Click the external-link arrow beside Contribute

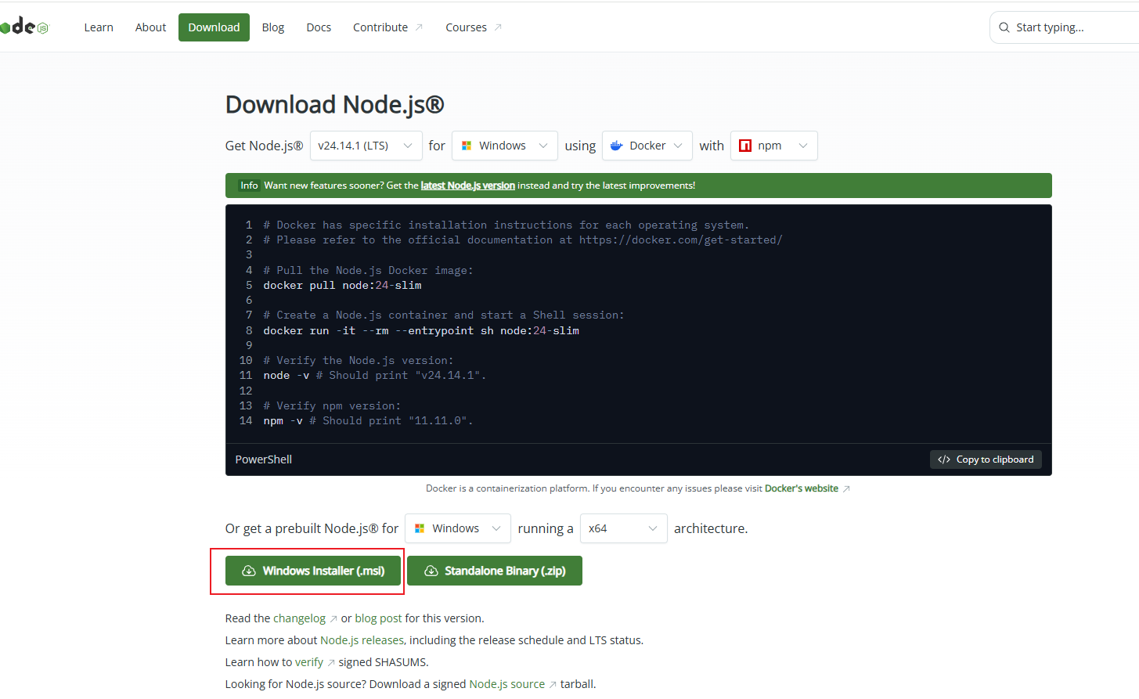click(x=420, y=27)
